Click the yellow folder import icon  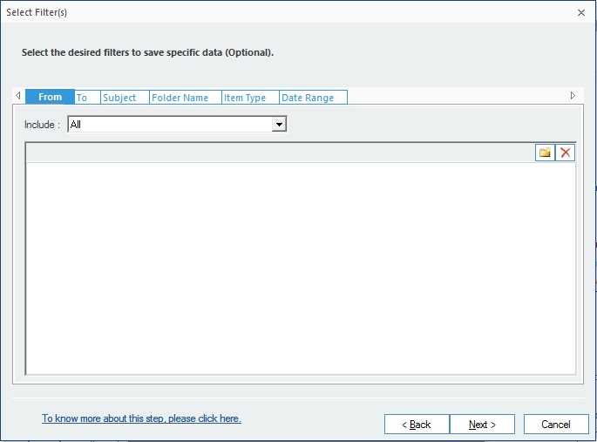545,153
